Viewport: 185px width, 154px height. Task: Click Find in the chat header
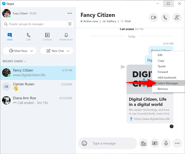click(x=126, y=21)
